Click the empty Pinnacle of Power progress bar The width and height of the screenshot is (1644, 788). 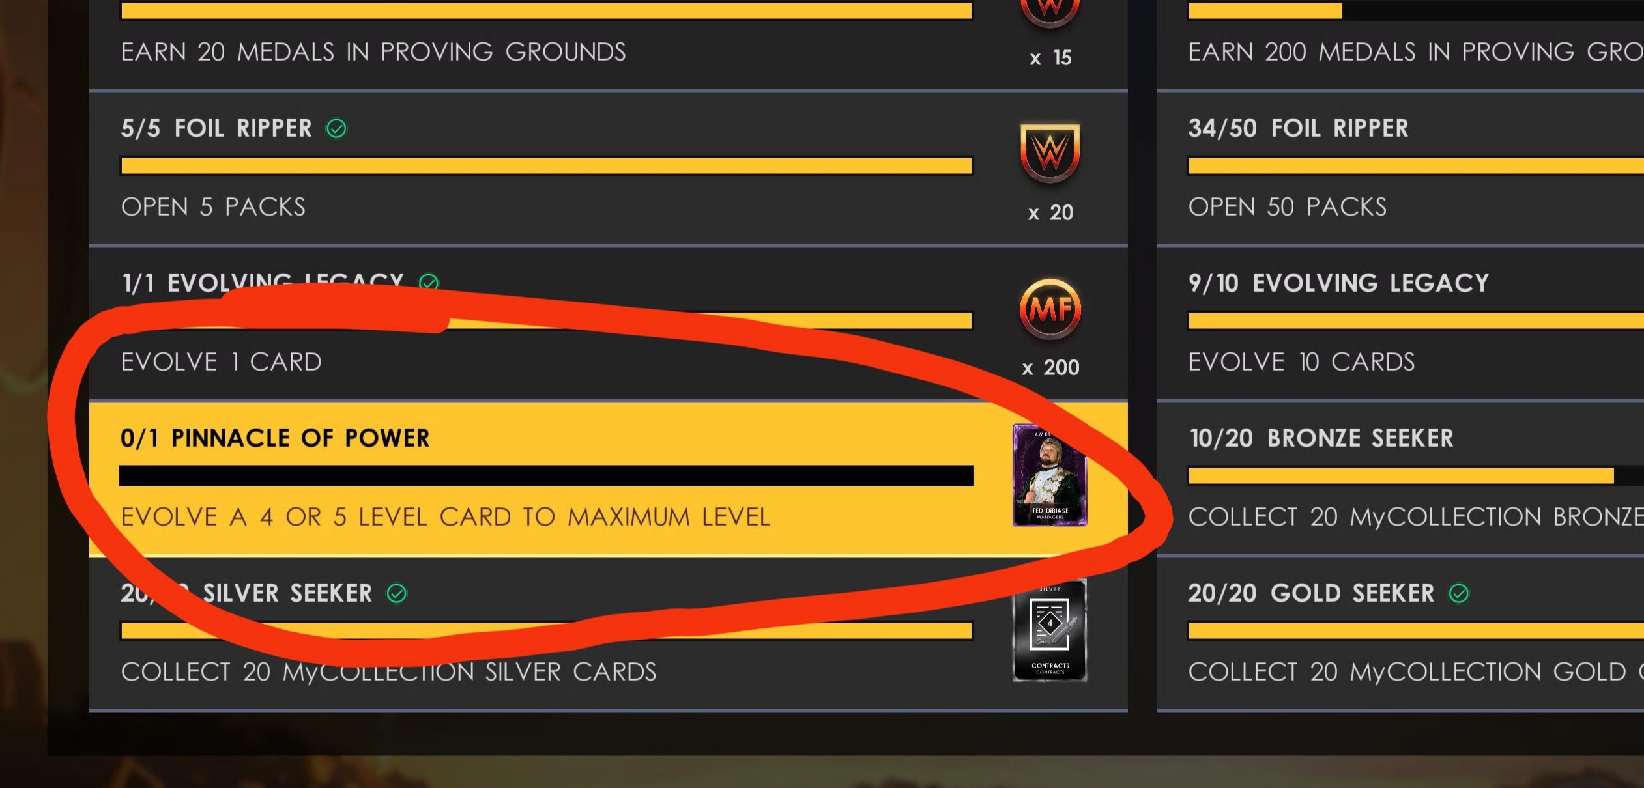point(547,475)
